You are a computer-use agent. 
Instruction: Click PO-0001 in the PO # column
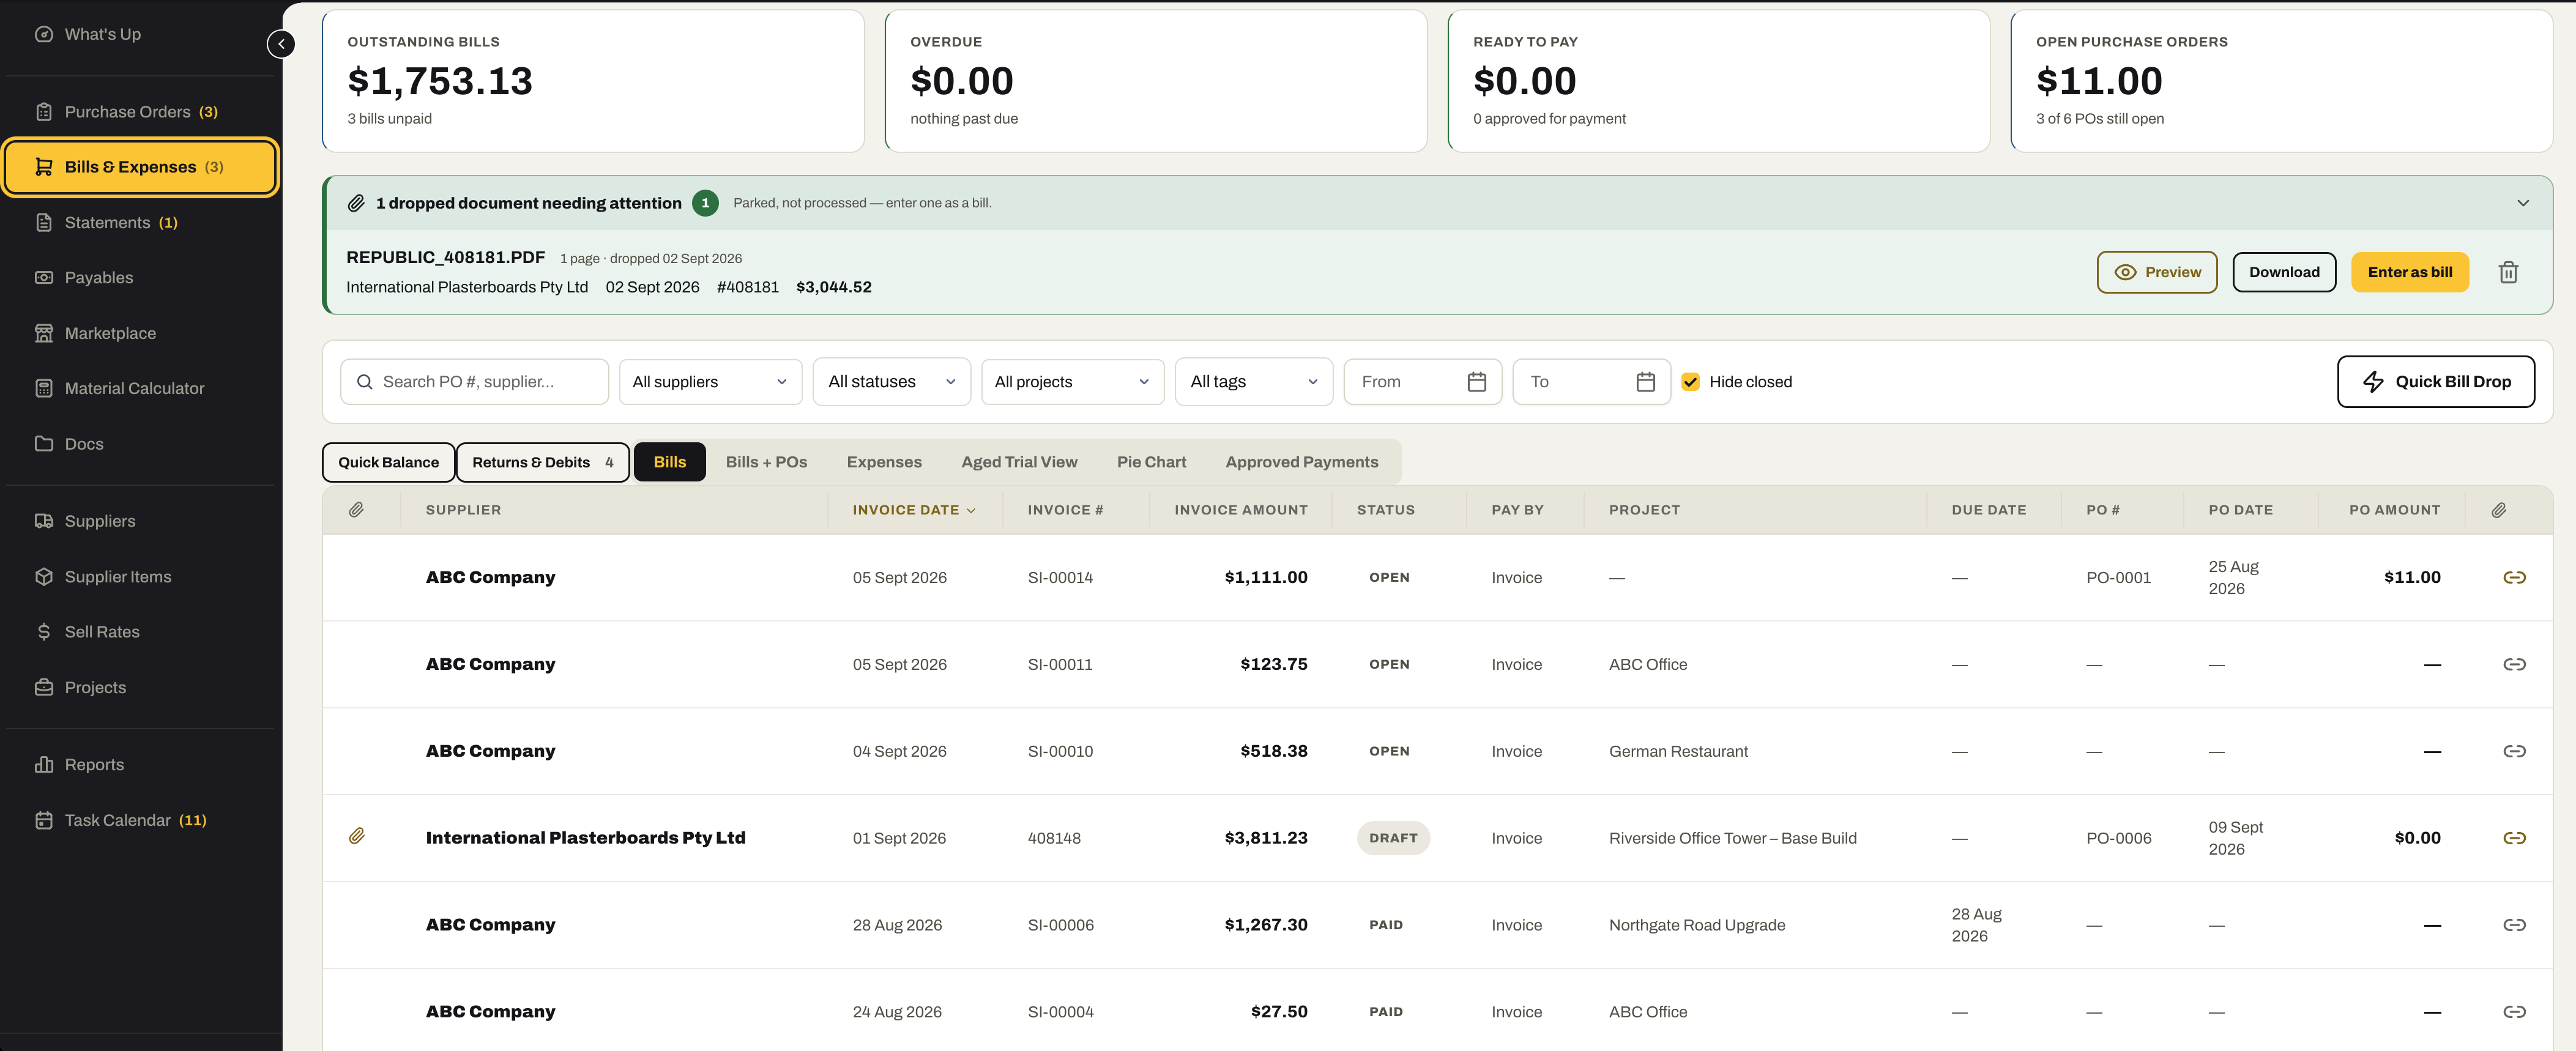point(2118,578)
